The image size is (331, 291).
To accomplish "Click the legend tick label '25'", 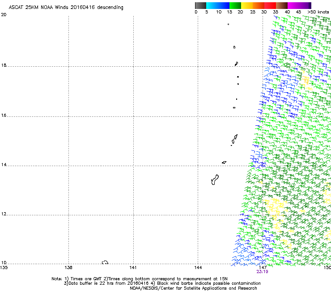I will pyautogui.click(x=253, y=12).
